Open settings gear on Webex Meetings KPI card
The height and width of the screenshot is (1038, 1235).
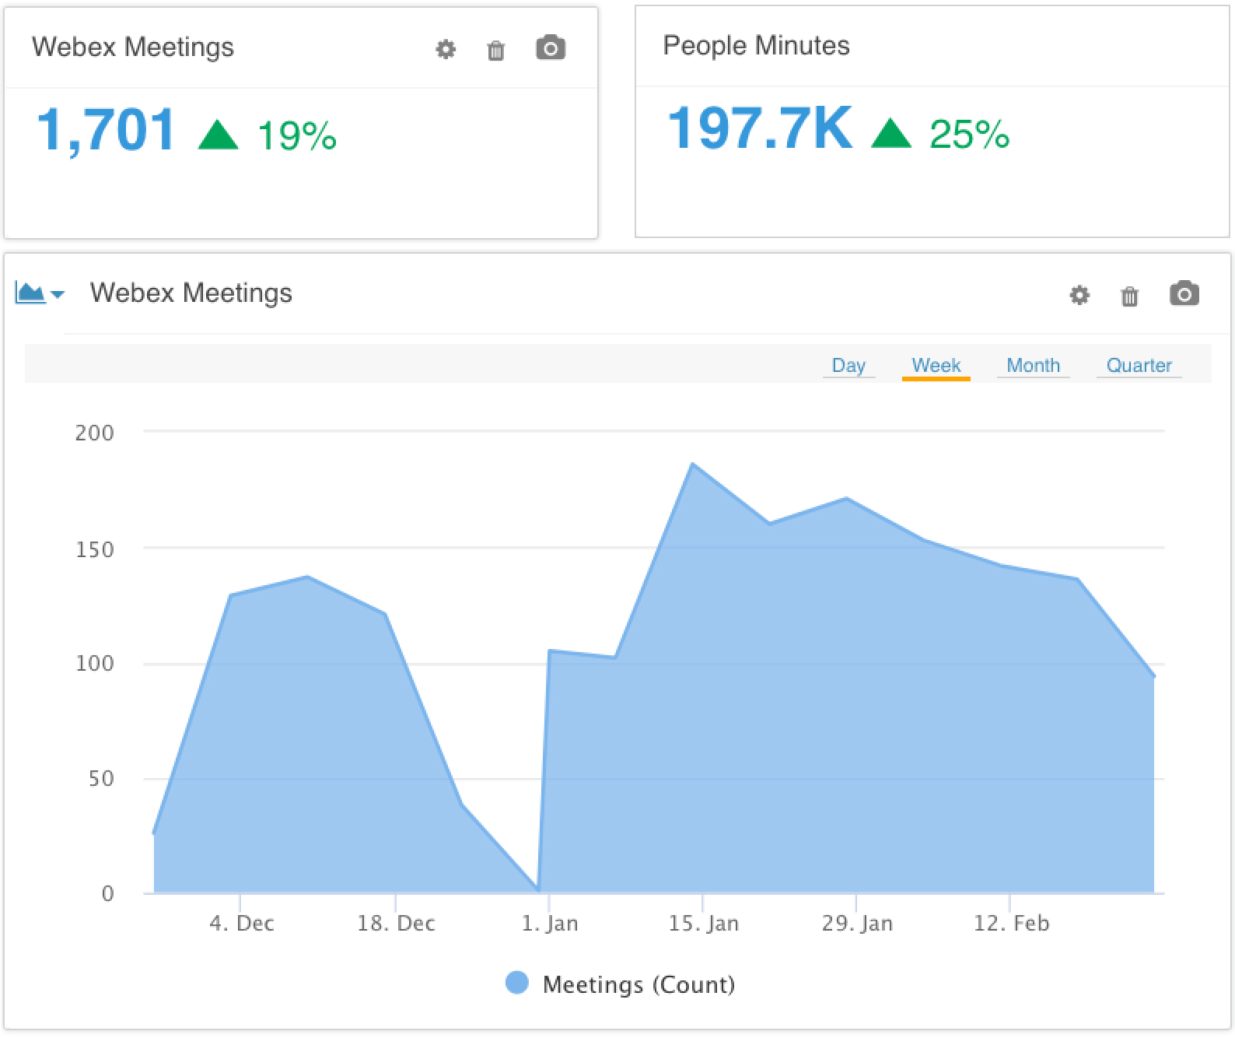446,50
